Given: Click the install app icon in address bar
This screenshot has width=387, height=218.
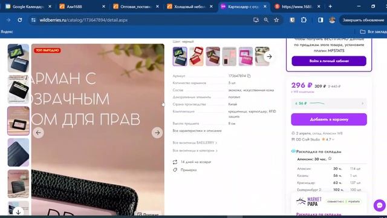Looking at the screenshot, I should tap(256, 20).
